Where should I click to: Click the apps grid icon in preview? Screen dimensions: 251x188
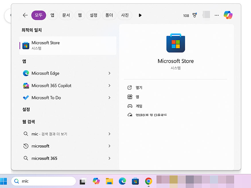[130, 97]
